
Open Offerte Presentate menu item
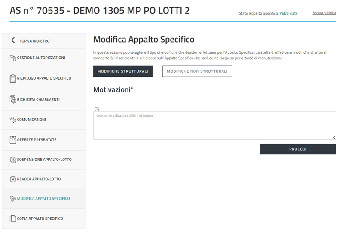click(37, 140)
